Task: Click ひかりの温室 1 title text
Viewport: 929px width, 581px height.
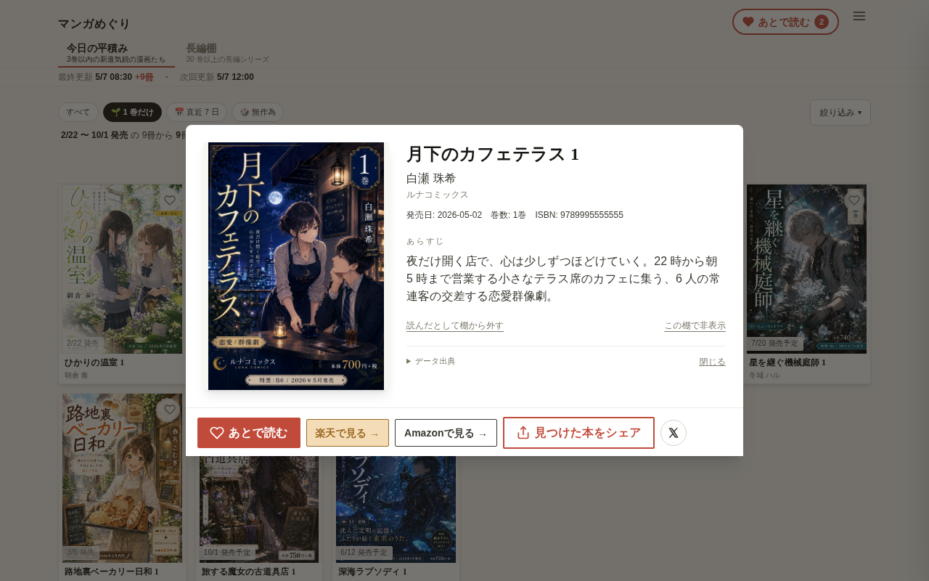Action: coord(95,362)
